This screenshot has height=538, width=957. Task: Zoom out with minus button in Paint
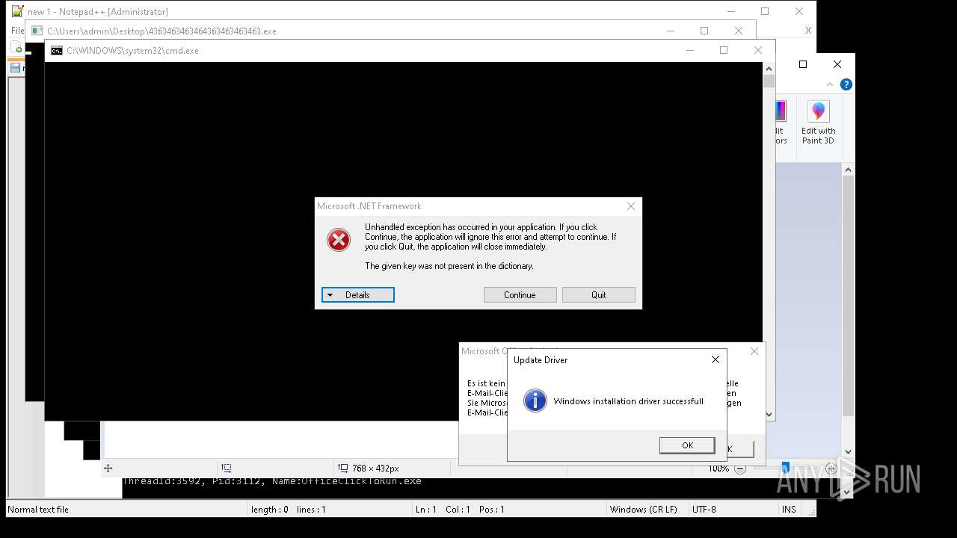pyautogui.click(x=739, y=469)
